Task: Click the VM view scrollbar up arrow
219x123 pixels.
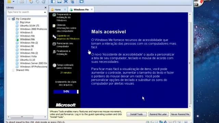Action: coord(190,14)
